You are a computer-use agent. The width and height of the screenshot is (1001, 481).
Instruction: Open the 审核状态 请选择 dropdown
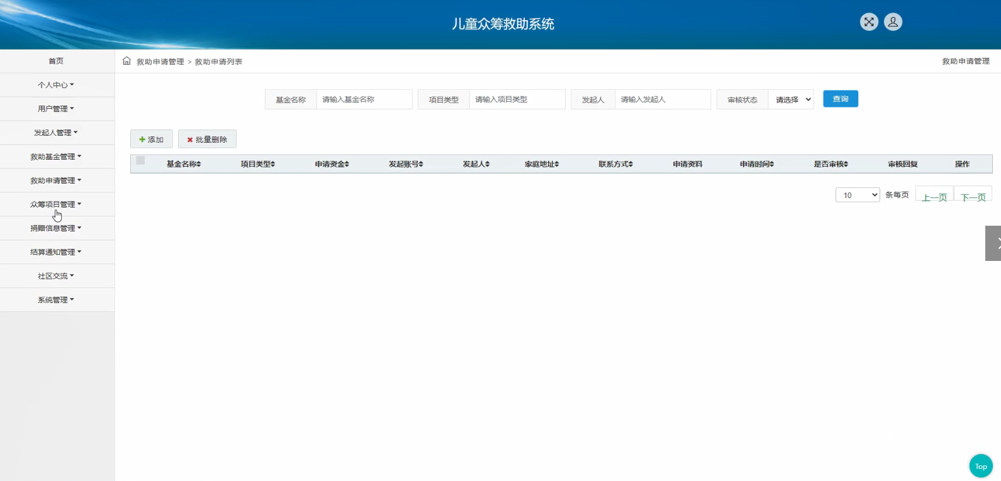[791, 99]
